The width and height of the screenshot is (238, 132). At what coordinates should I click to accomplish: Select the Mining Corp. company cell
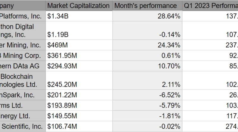coord(23,55)
